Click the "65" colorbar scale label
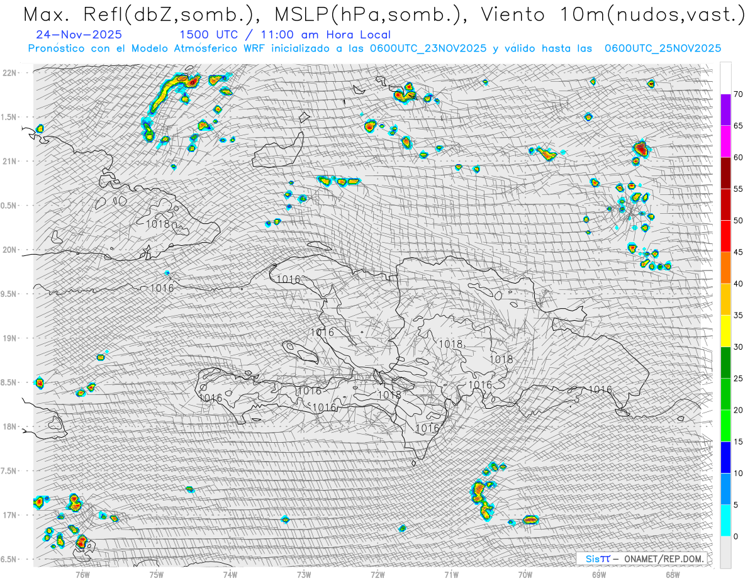The width and height of the screenshot is (755, 583). pyautogui.click(x=739, y=126)
